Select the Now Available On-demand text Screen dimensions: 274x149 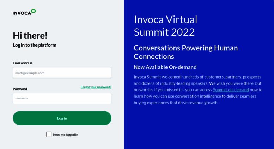click(x=165, y=67)
